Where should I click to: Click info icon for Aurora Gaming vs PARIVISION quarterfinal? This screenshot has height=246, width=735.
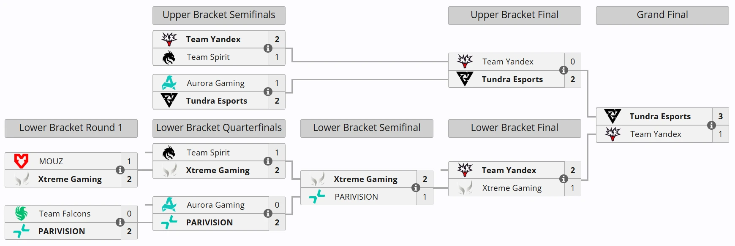pyautogui.click(x=268, y=214)
